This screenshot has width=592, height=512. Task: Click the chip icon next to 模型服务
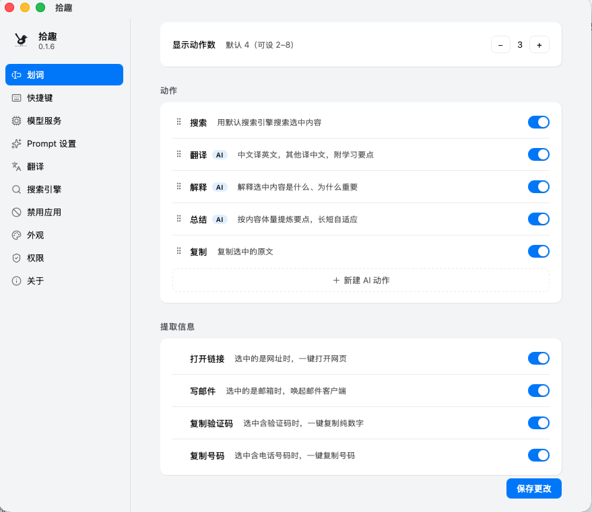tap(16, 120)
